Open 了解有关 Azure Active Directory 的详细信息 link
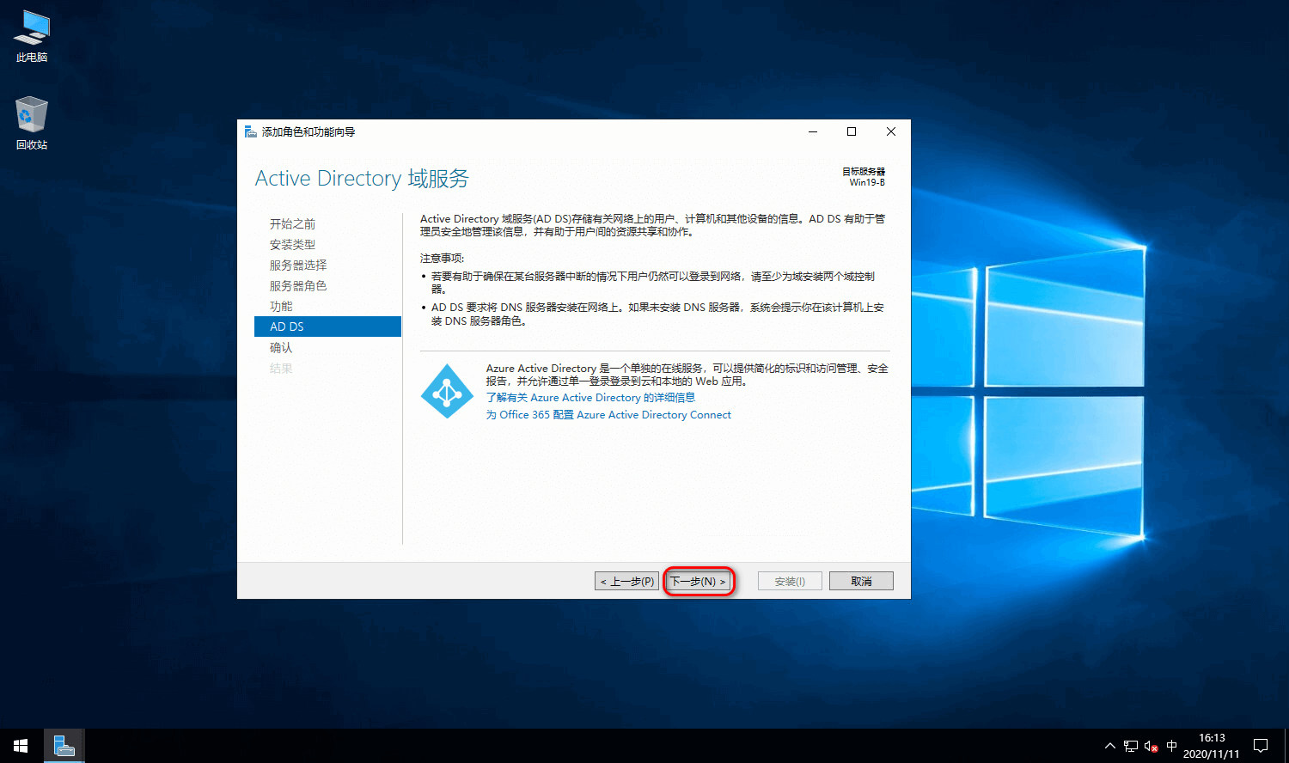 pos(590,398)
